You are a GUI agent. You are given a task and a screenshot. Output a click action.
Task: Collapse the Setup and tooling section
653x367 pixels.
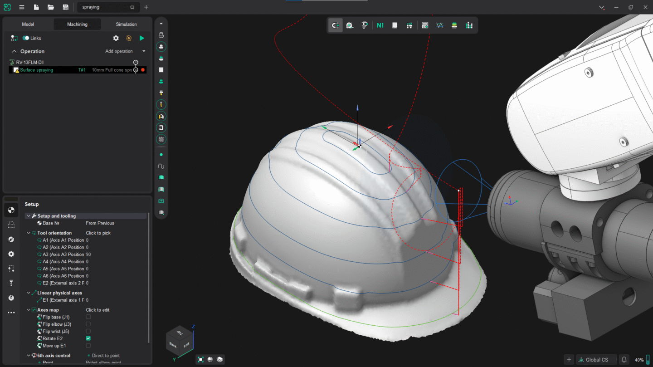click(28, 215)
